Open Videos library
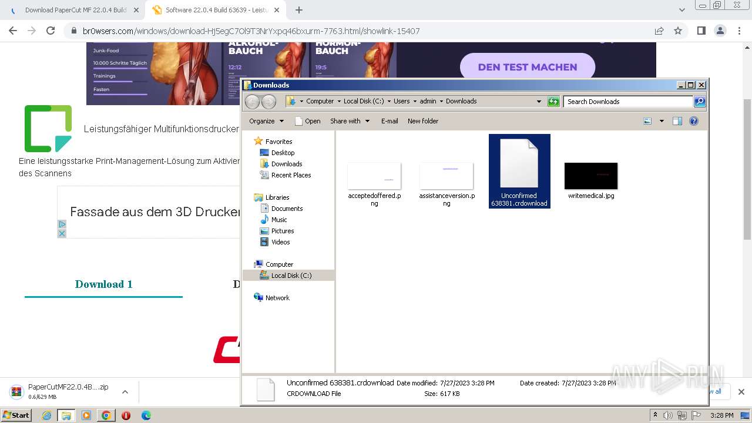 (275, 242)
